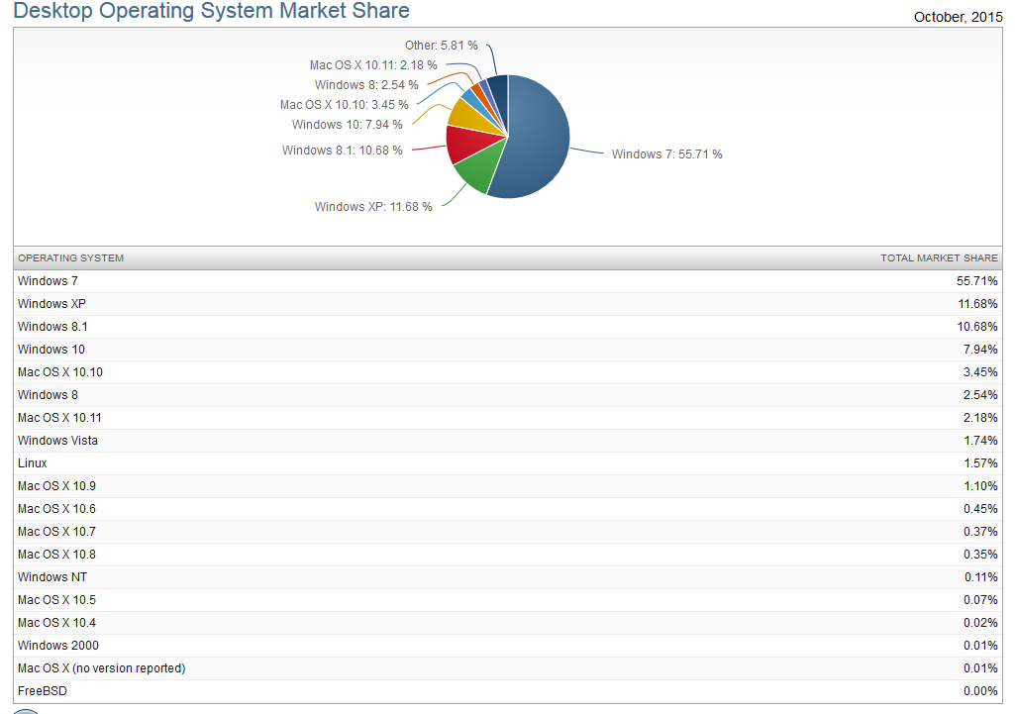Screen dimensions: 1015x714
Task: Click the 'Windows 8: 2.54 %' chart label
Action: click(366, 85)
